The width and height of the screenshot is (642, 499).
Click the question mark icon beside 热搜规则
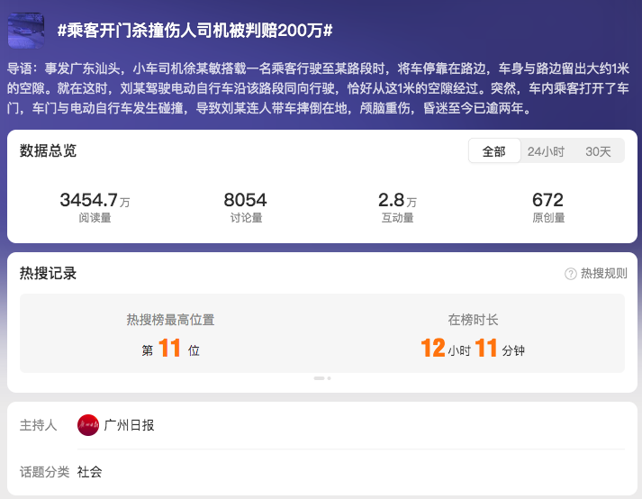tap(570, 274)
